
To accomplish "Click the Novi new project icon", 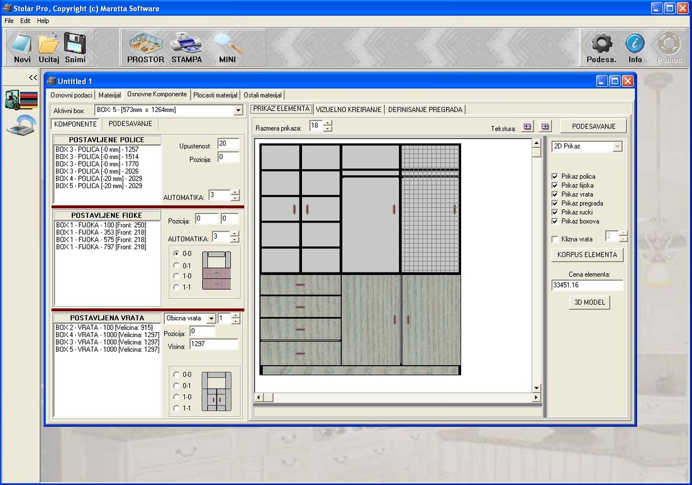I will pos(22,48).
